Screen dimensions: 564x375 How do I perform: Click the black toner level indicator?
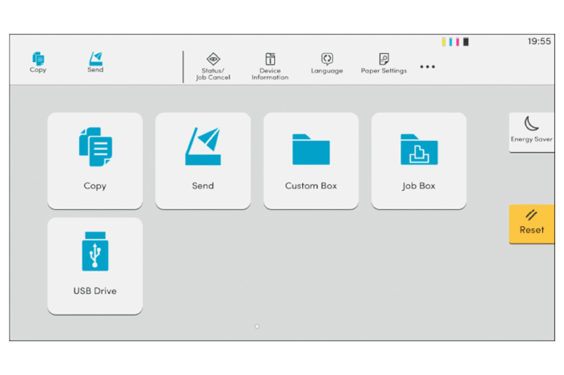pyautogui.click(x=466, y=42)
